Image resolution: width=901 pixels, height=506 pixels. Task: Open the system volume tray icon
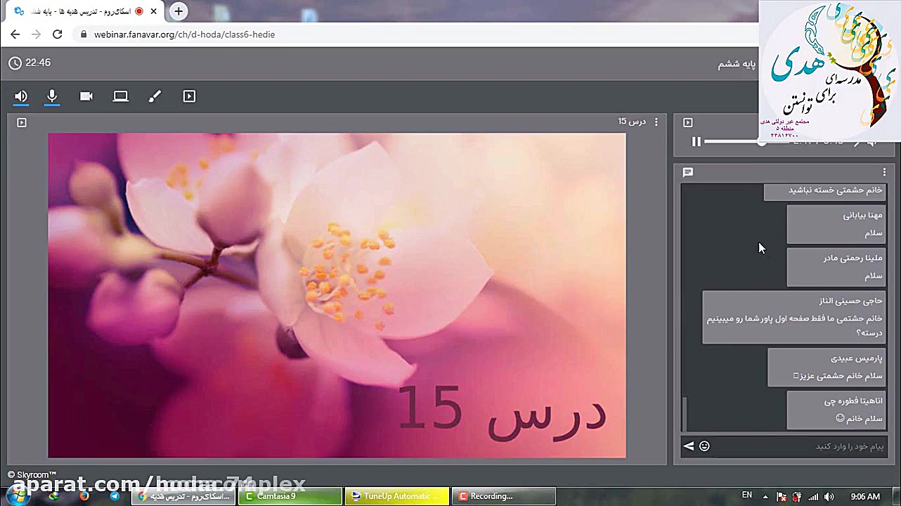[829, 497]
